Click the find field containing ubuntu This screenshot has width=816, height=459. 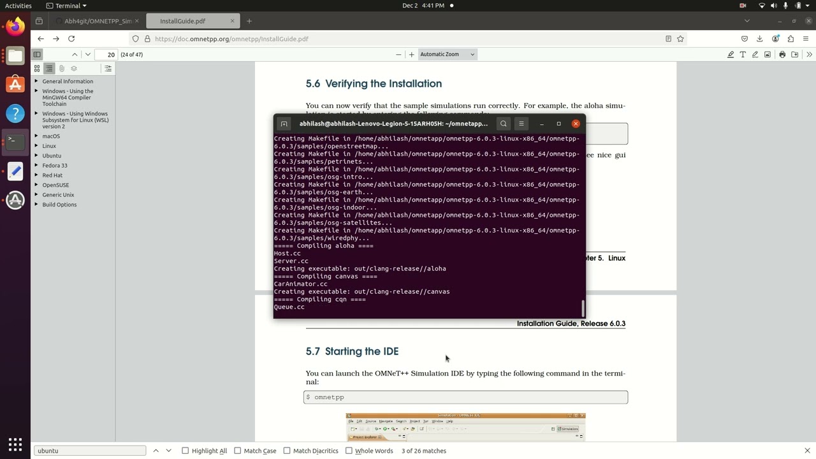pos(90,451)
